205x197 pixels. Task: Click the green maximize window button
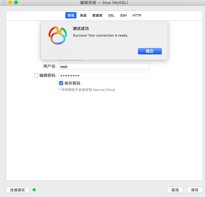[16, 2]
